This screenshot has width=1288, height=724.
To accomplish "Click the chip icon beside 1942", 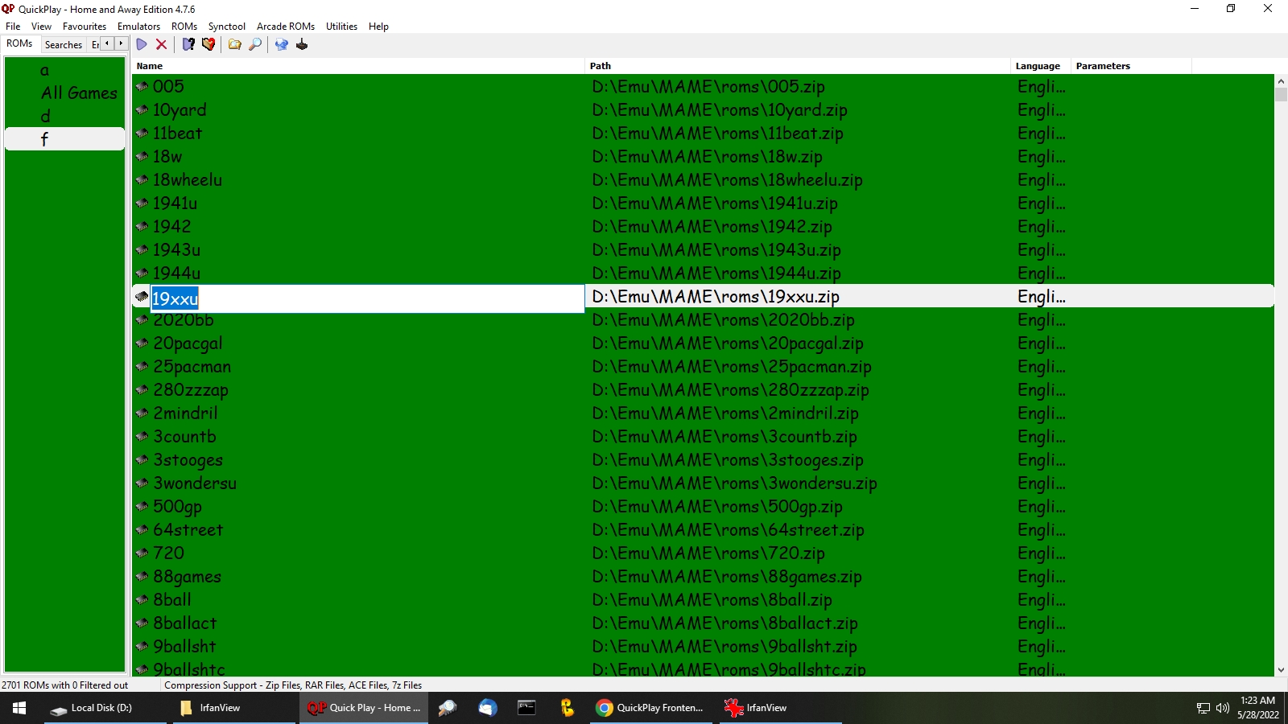I will pos(142,226).
